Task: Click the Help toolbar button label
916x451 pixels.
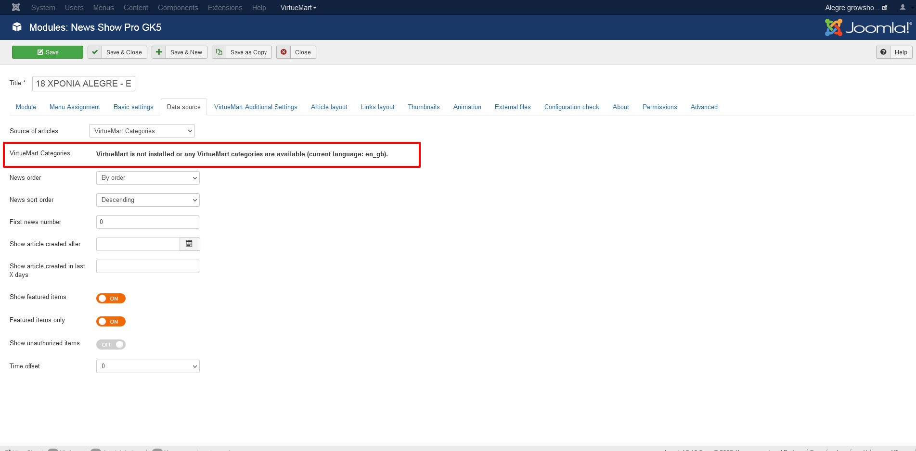Action: coord(901,52)
